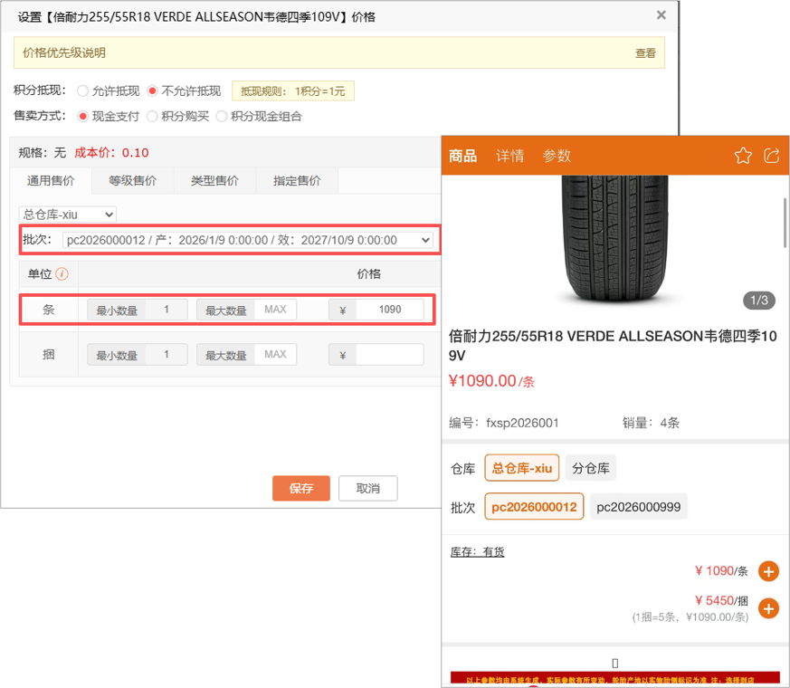Image resolution: width=790 pixels, height=688 pixels.
Task: Open the info icon next to 单位
Action: point(60,274)
